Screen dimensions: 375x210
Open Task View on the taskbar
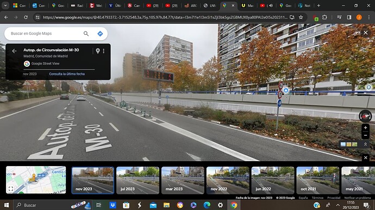[x=98, y=205]
